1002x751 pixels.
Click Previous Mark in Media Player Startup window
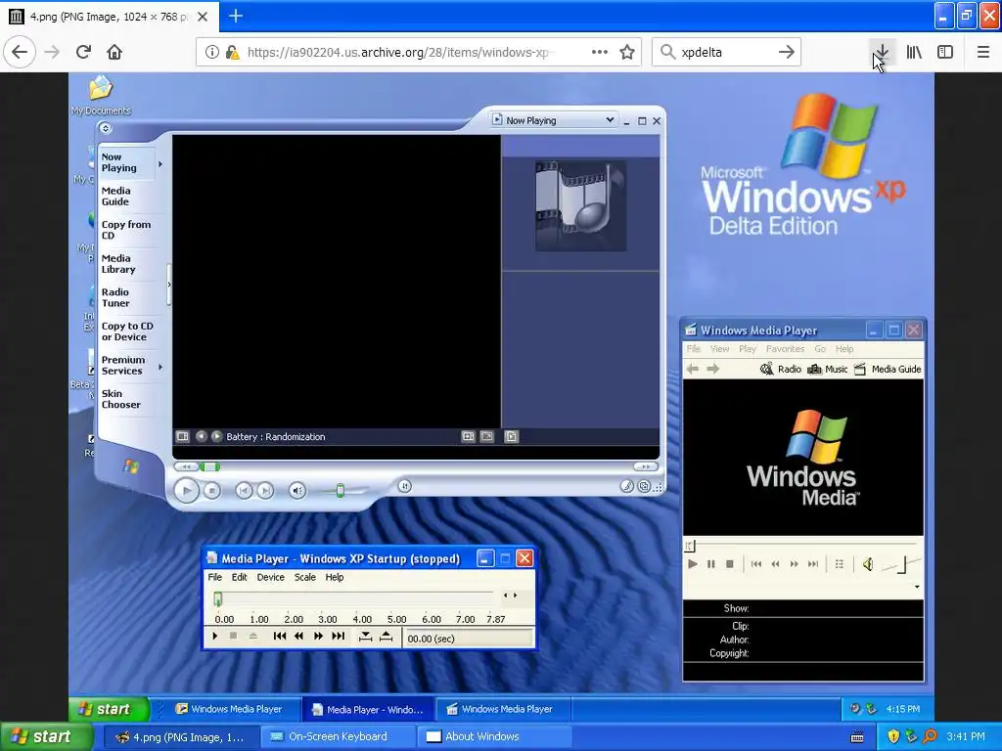click(x=279, y=636)
